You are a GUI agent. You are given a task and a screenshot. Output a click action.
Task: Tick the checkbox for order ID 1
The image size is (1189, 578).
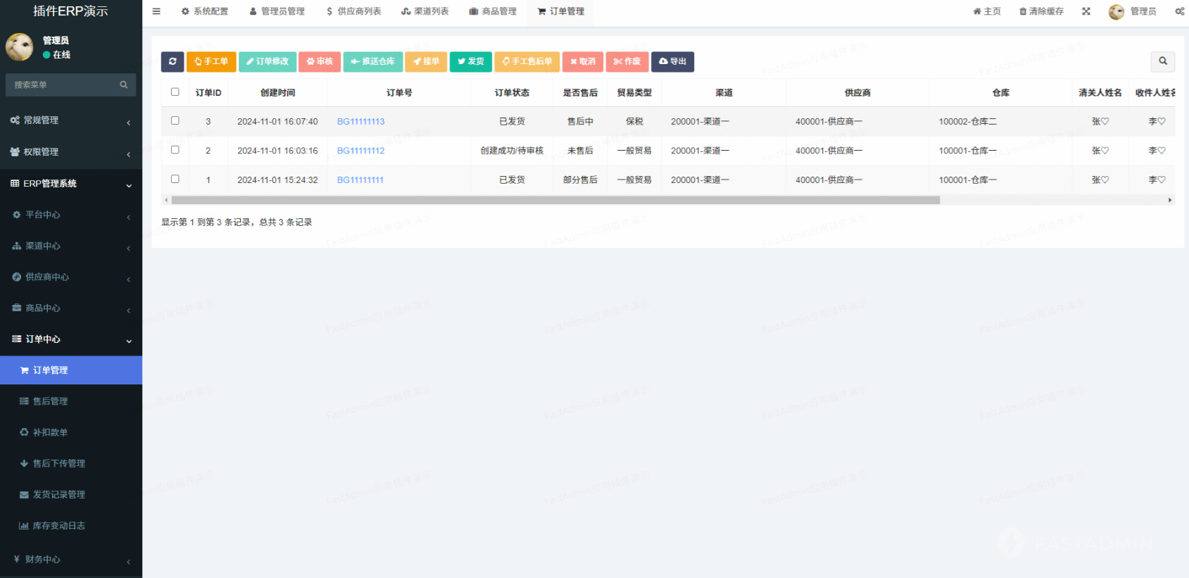175,180
